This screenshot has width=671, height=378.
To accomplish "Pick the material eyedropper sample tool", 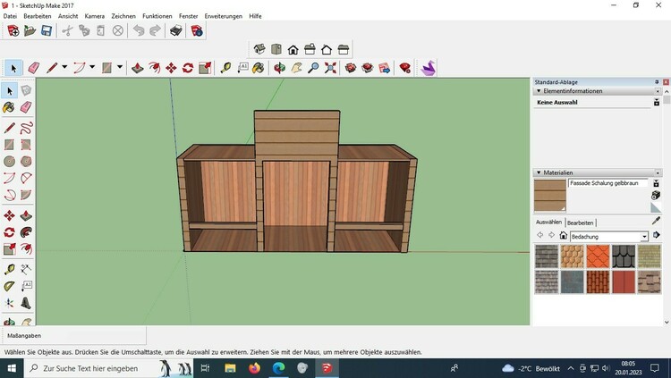I will (655, 222).
